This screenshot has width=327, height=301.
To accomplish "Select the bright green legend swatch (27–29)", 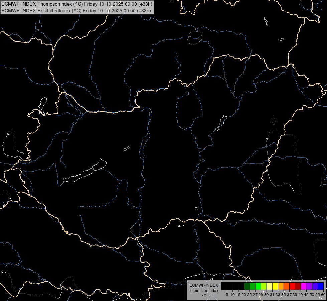I will [x=258, y=286].
